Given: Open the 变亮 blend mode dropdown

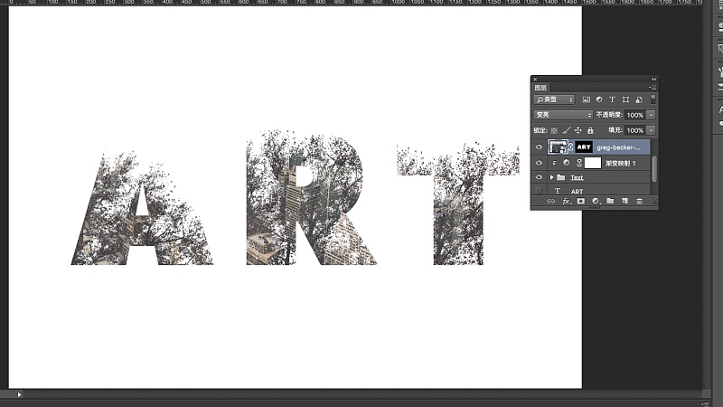Looking at the screenshot, I should pos(562,115).
